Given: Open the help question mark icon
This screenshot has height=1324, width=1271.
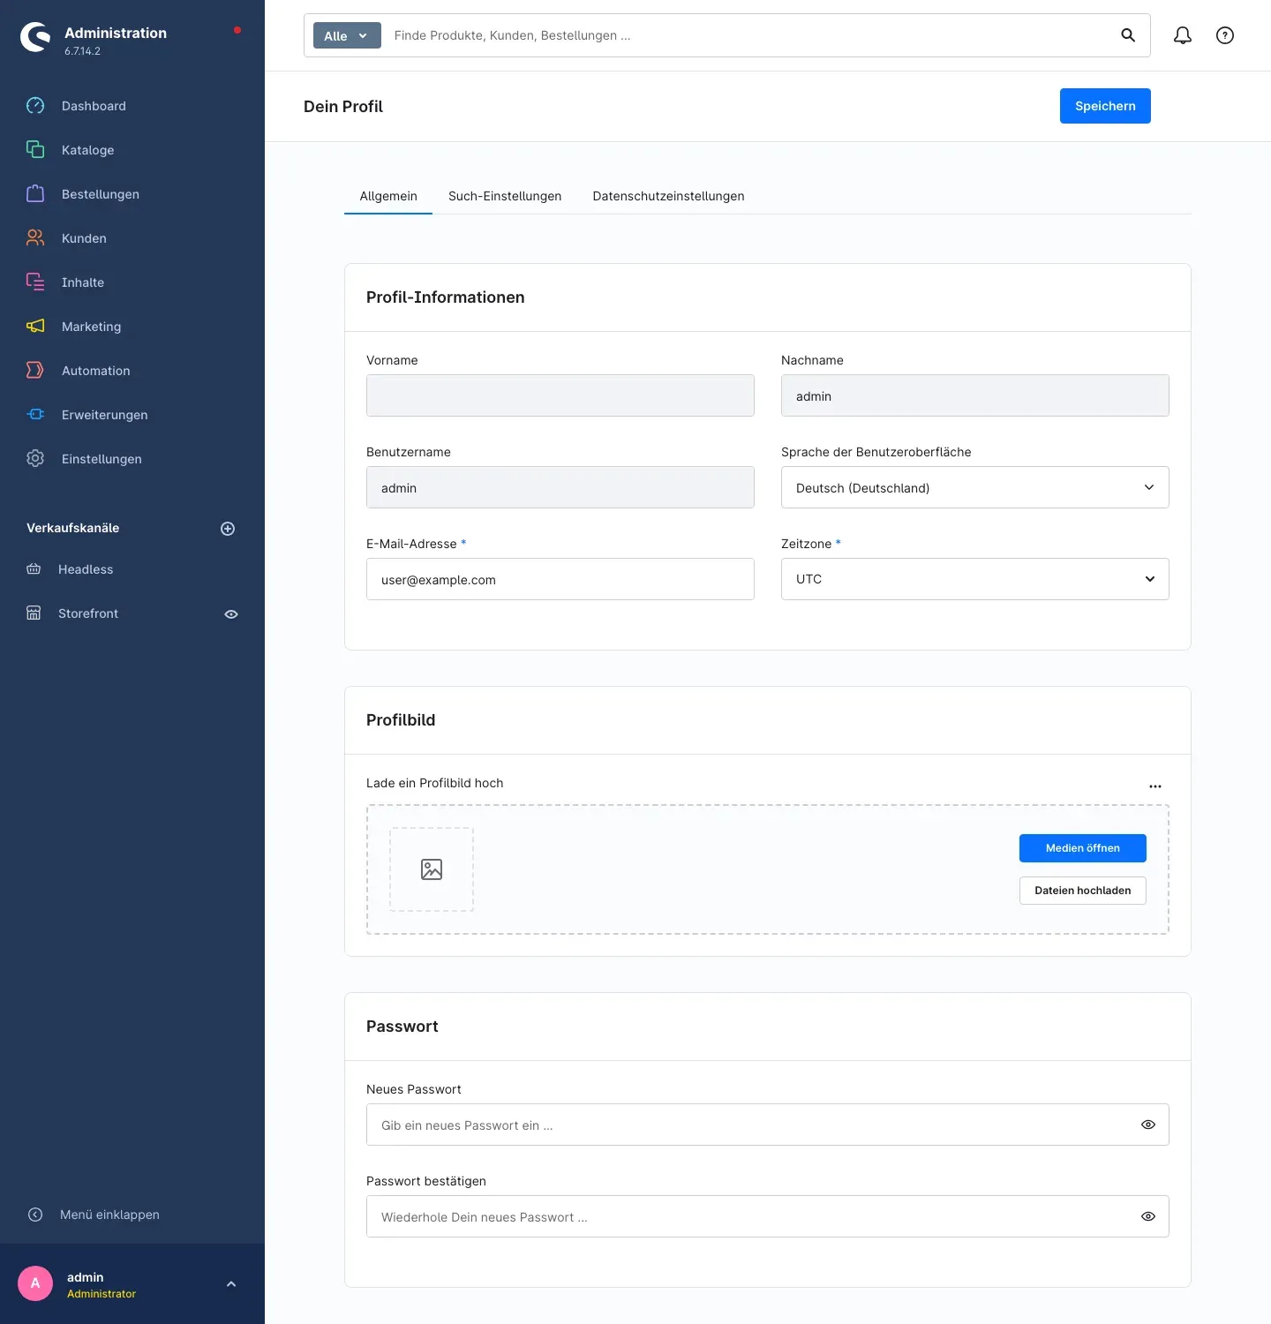Looking at the screenshot, I should 1225,35.
